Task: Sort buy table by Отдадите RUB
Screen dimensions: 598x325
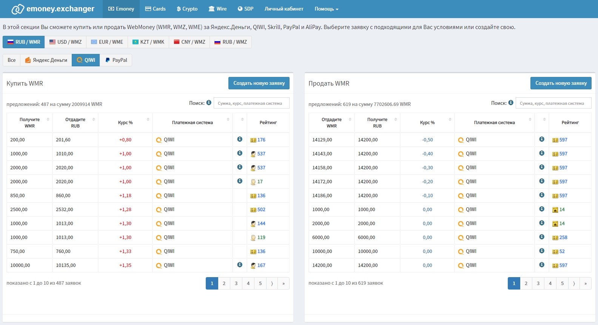Action: coord(76,123)
